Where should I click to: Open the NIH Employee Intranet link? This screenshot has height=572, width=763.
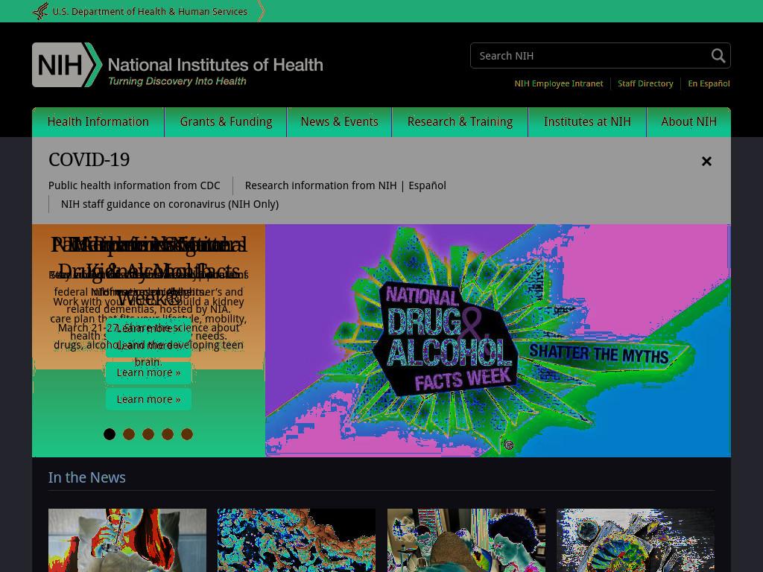559,83
